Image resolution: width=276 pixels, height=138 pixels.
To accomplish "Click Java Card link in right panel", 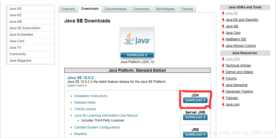I will [233, 33].
